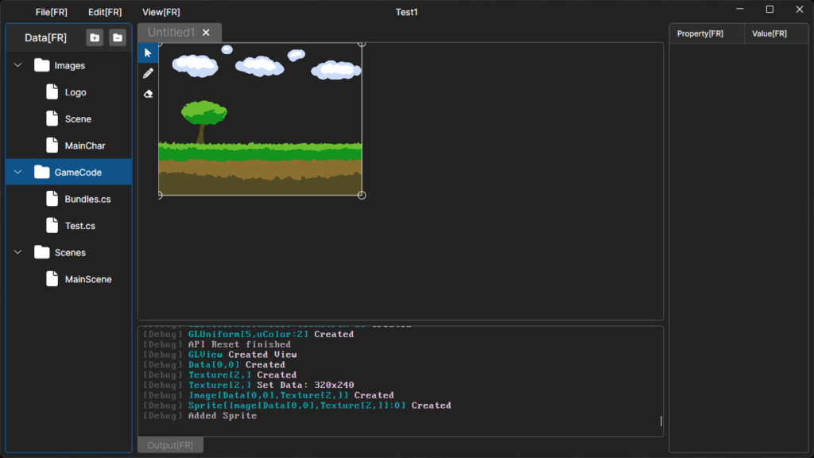This screenshot has width=814, height=458.
Task: Click the Property[FR] column header
Action: pos(700,33)
